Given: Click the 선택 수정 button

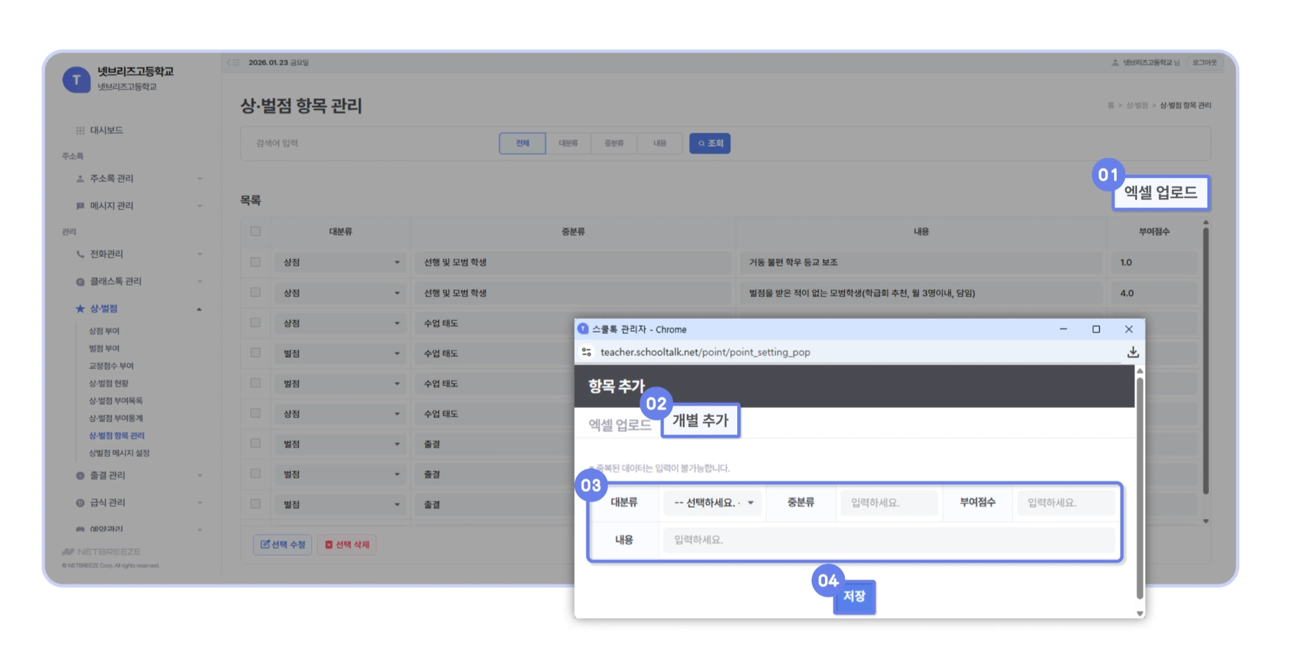Looking at the screenshot, I should pos(283,545).
